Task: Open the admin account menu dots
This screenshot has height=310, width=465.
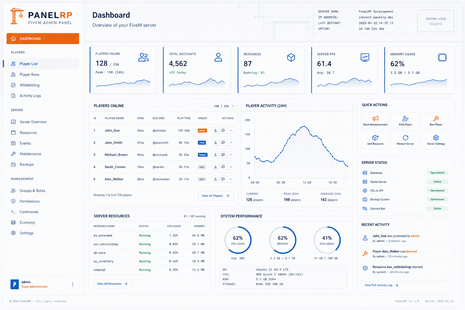Action: (x=73, y=284)
